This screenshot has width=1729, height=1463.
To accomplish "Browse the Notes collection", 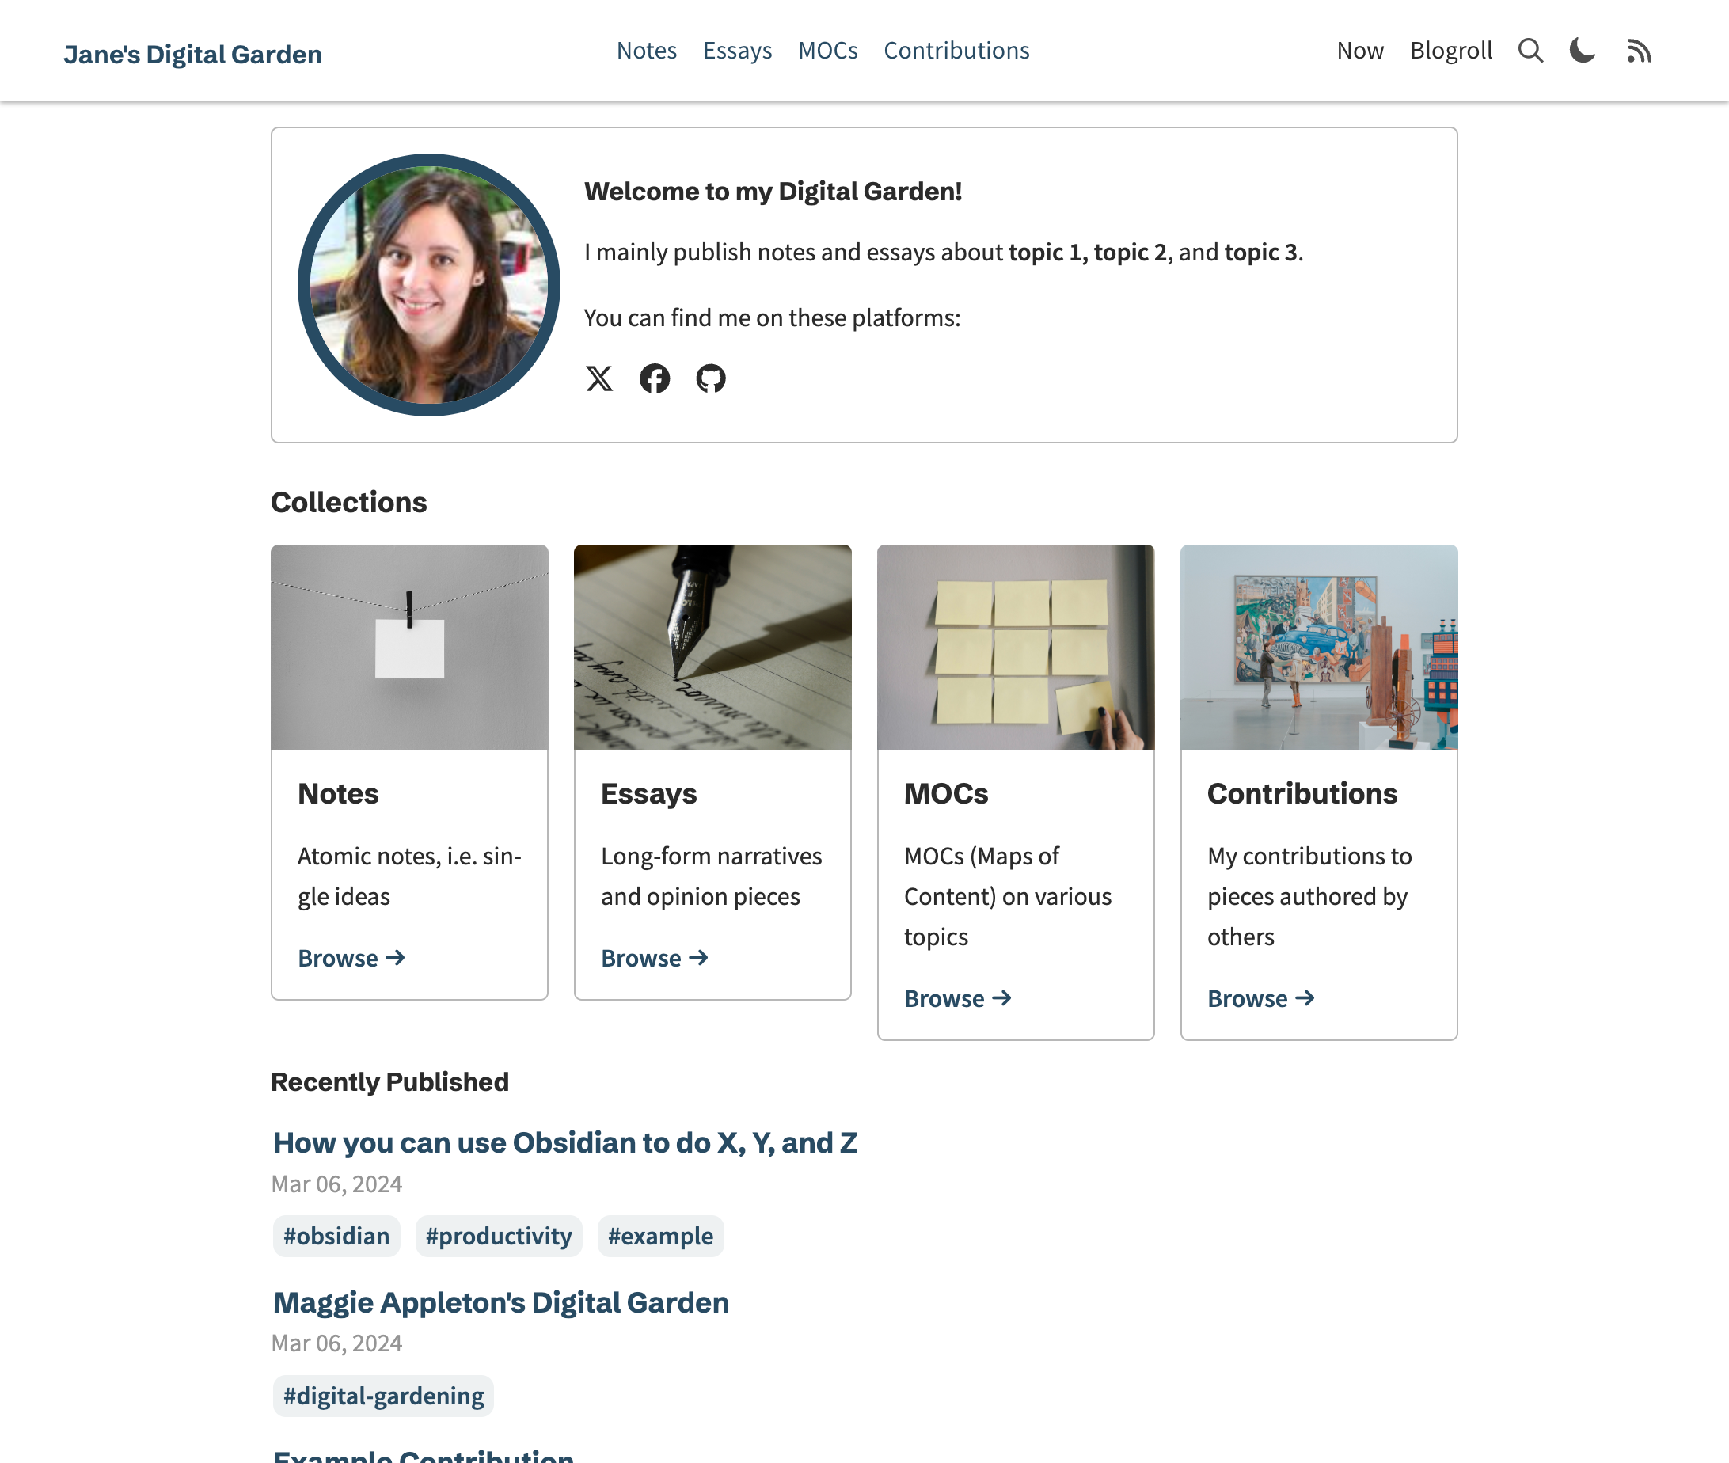I will click(351, 958).
